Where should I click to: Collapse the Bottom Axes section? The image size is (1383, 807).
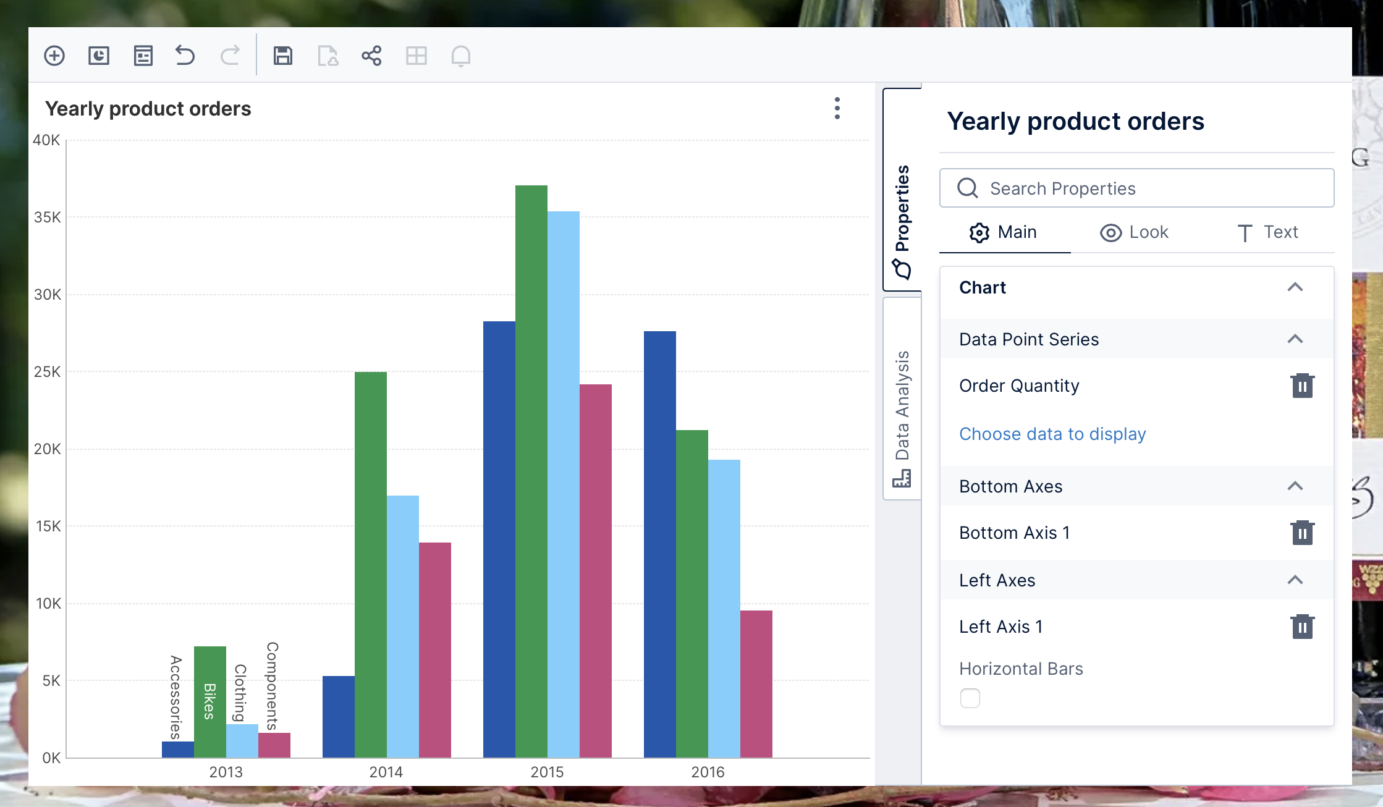tap(1295, 486)
